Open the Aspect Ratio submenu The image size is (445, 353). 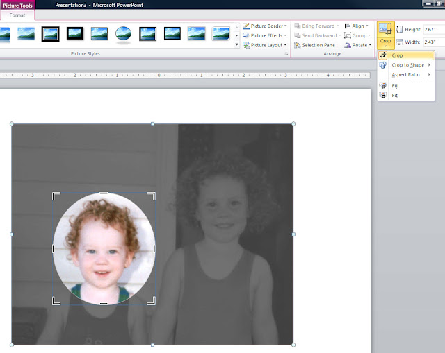pos(406,74)
